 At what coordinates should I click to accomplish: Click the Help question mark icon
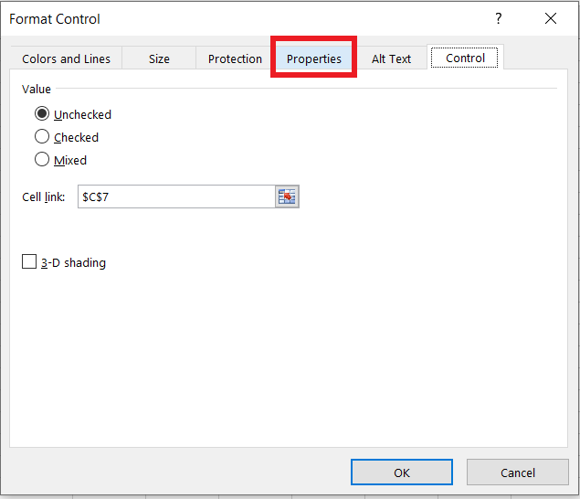499,18
